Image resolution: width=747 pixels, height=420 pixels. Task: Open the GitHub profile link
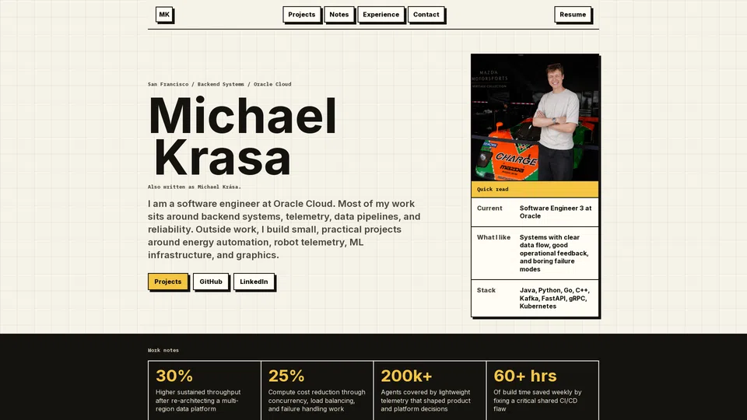click(x=211, y=282)
